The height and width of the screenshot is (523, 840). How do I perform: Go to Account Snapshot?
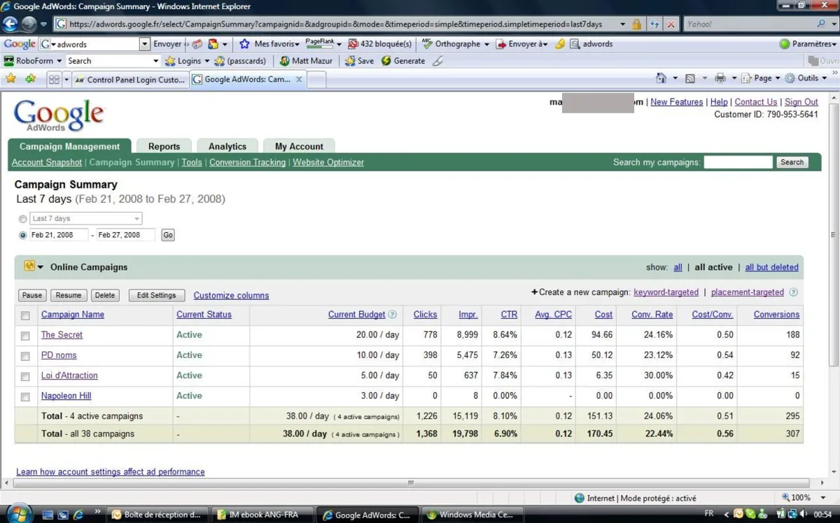(47, 162)
